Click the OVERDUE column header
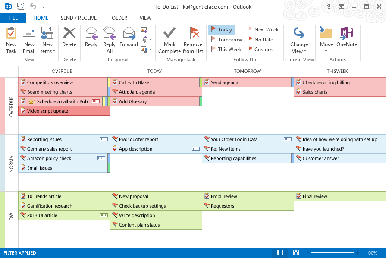The image size is (386, 258). pyautogui.click(x=62, y=71)
